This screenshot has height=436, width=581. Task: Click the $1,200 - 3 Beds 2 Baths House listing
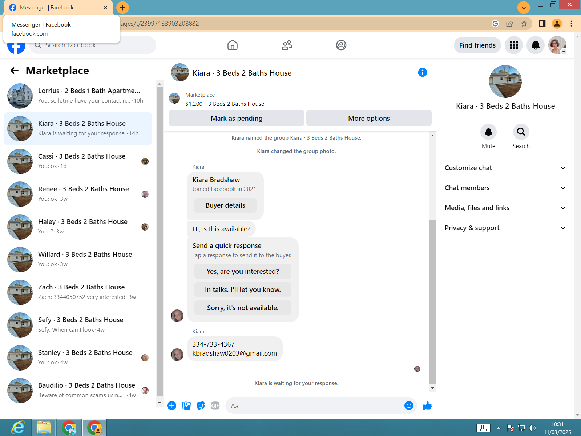(x=225, y=104)
